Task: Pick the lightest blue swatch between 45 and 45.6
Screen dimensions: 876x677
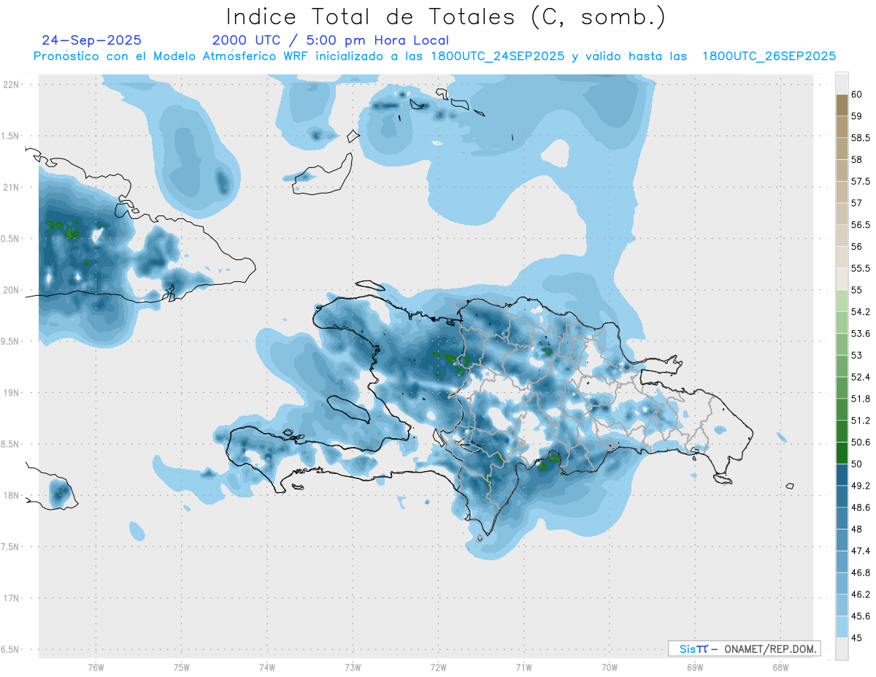Action: coord(842,627)
